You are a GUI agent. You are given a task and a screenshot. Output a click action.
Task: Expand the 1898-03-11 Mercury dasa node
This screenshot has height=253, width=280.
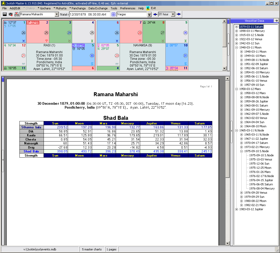[x=236, y=31]
